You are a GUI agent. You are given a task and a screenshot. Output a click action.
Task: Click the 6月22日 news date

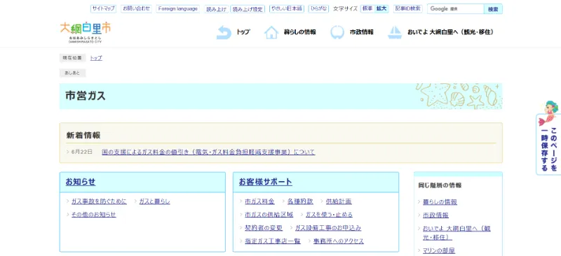[81, 152]
